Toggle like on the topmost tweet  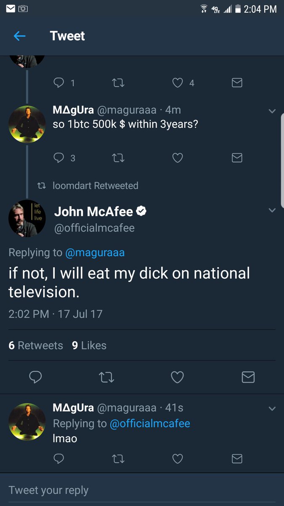[177, 83]
